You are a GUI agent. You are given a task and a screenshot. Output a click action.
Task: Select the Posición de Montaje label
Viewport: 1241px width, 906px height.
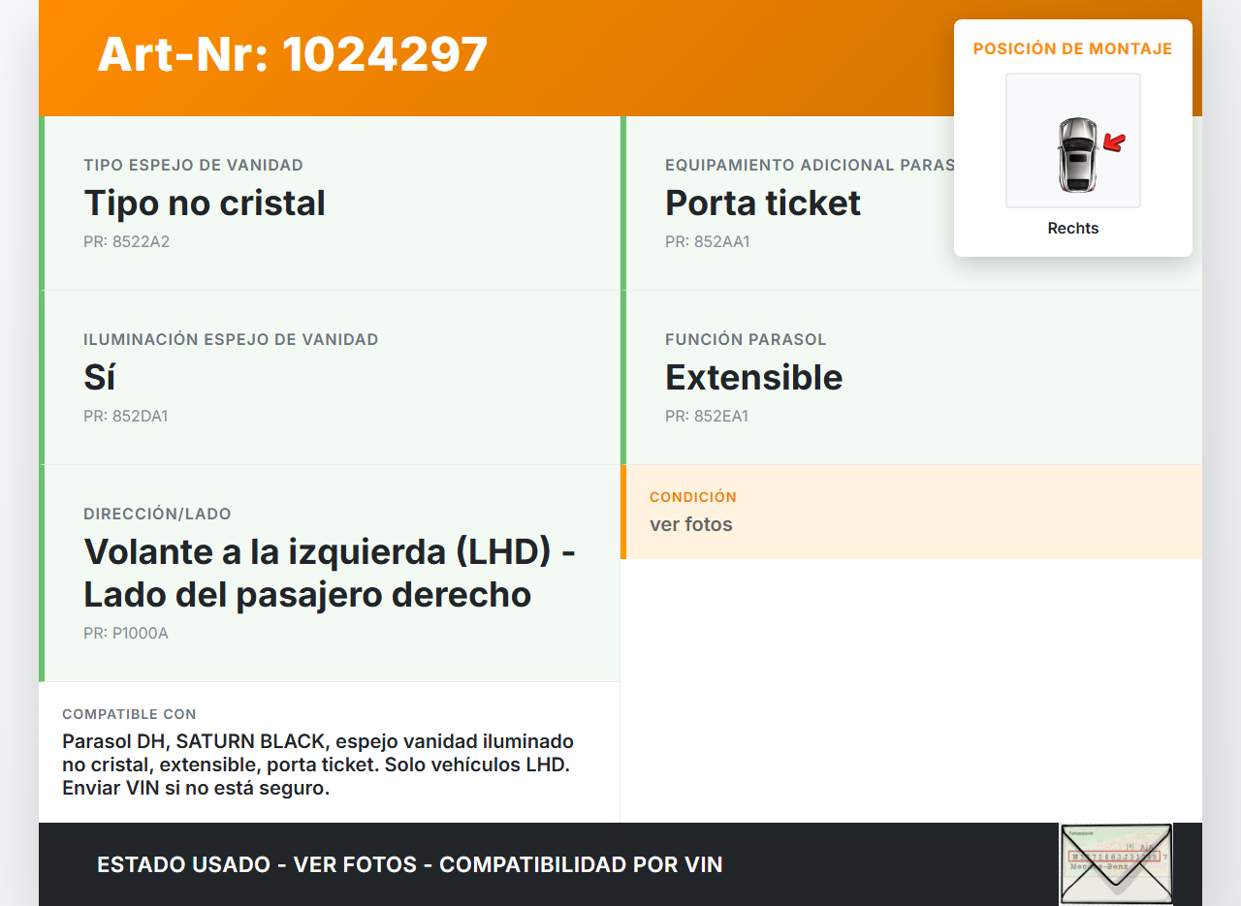[x=1072, y=48]
